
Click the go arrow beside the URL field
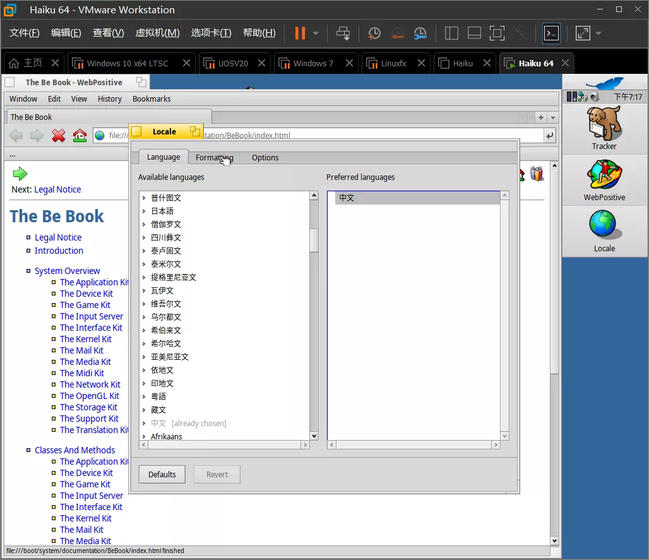tap(550, 136)
